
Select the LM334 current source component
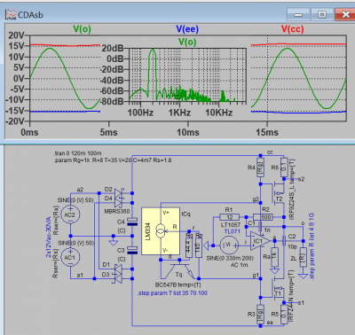(x=161, y=231)
